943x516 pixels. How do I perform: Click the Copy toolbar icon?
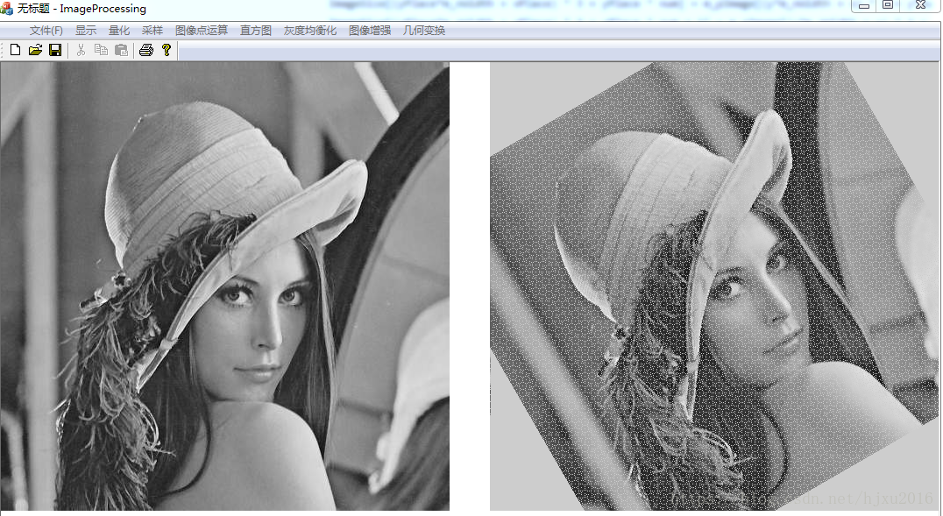coord(101,50)
